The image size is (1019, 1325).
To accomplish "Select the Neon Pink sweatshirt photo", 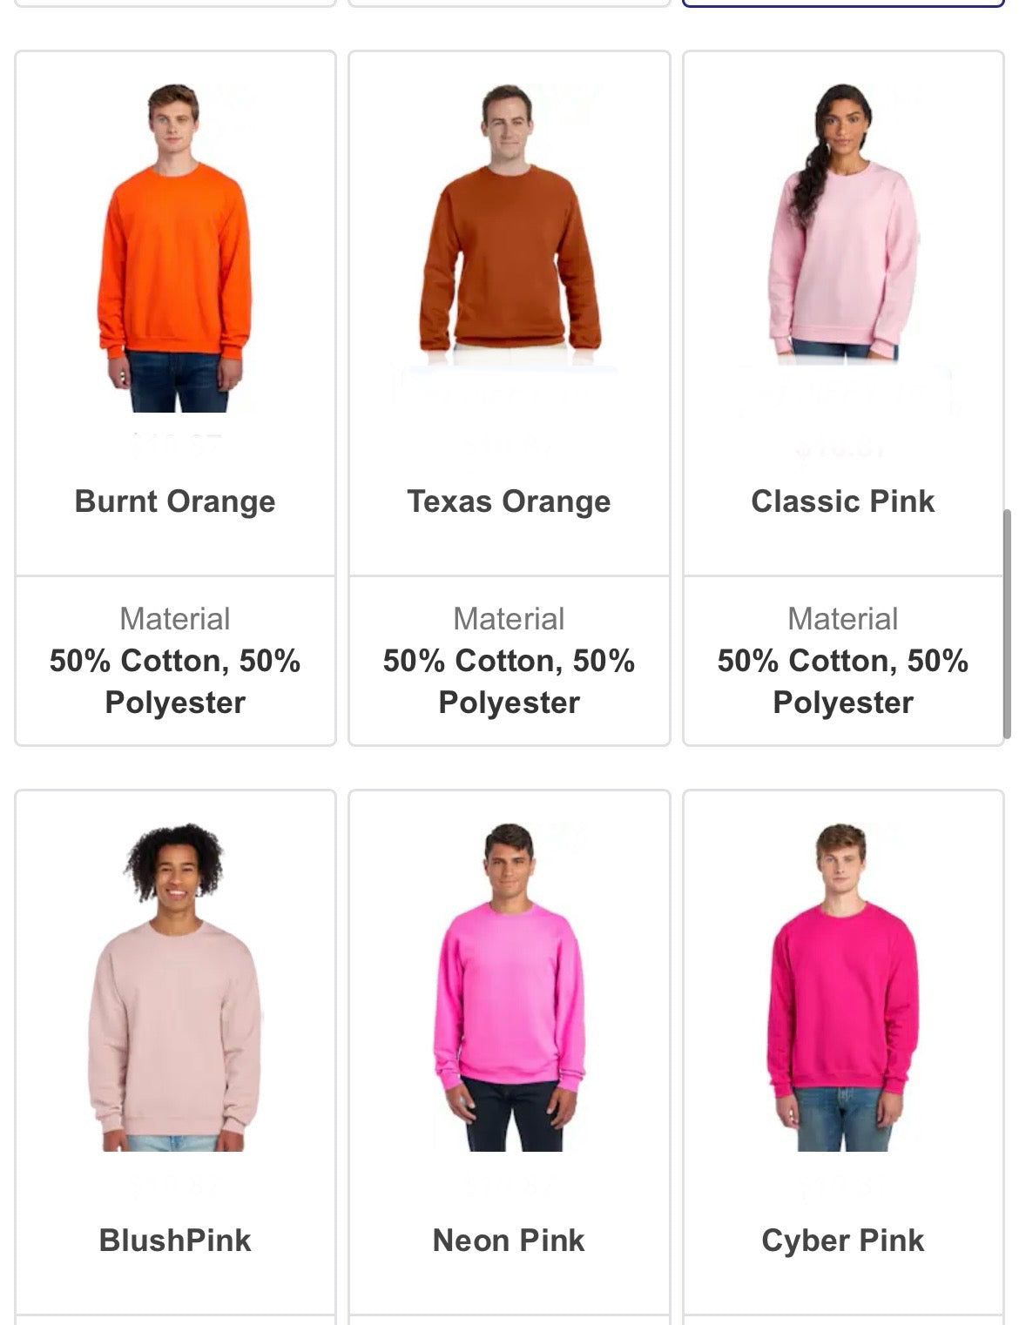I will pyautogui.click(x=509, y=987).
